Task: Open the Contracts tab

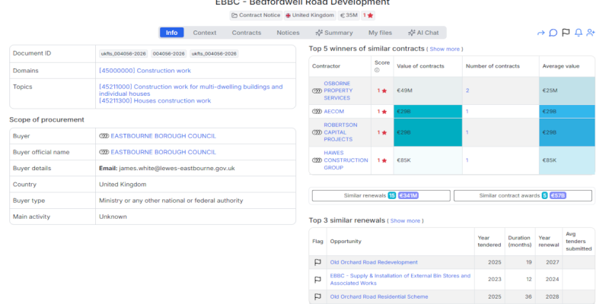Action: [247, 33]
